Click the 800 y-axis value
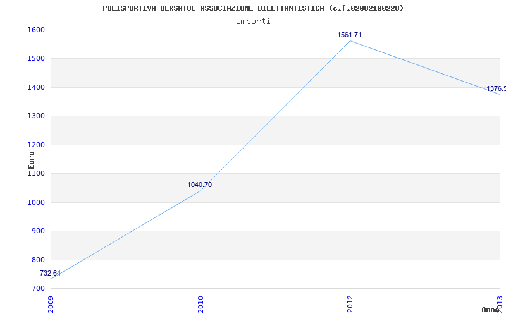Viewport: 506px width, 316px height. pos(38,260)
